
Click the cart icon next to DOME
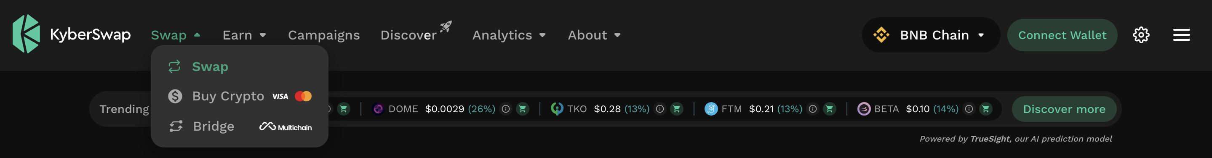522,109
